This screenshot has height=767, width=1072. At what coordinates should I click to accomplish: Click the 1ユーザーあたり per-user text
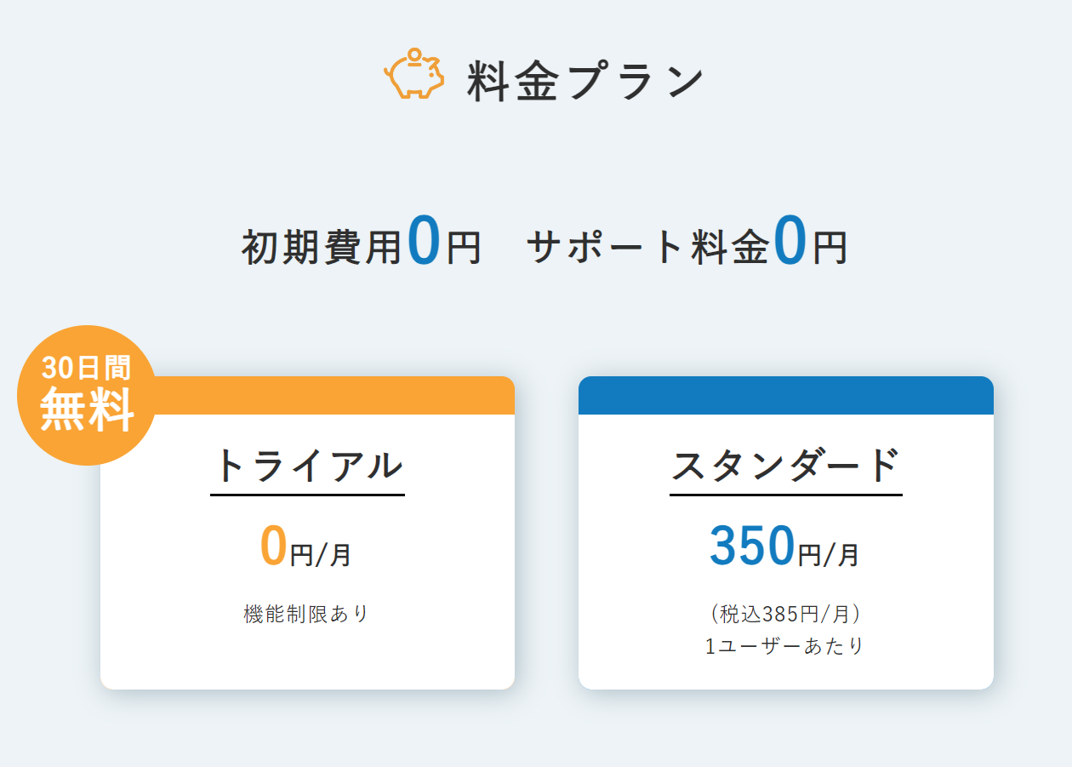click(x=784, y=646)
